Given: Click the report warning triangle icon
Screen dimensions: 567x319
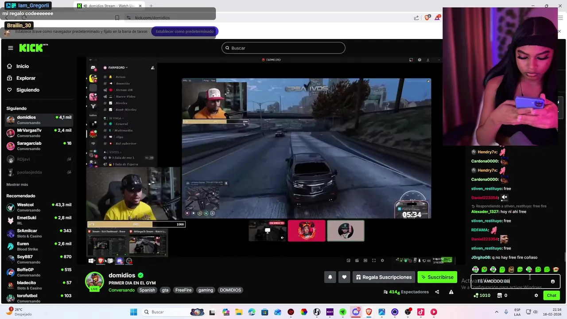Looking at the screenshot, I should click(x=451, y=292).
